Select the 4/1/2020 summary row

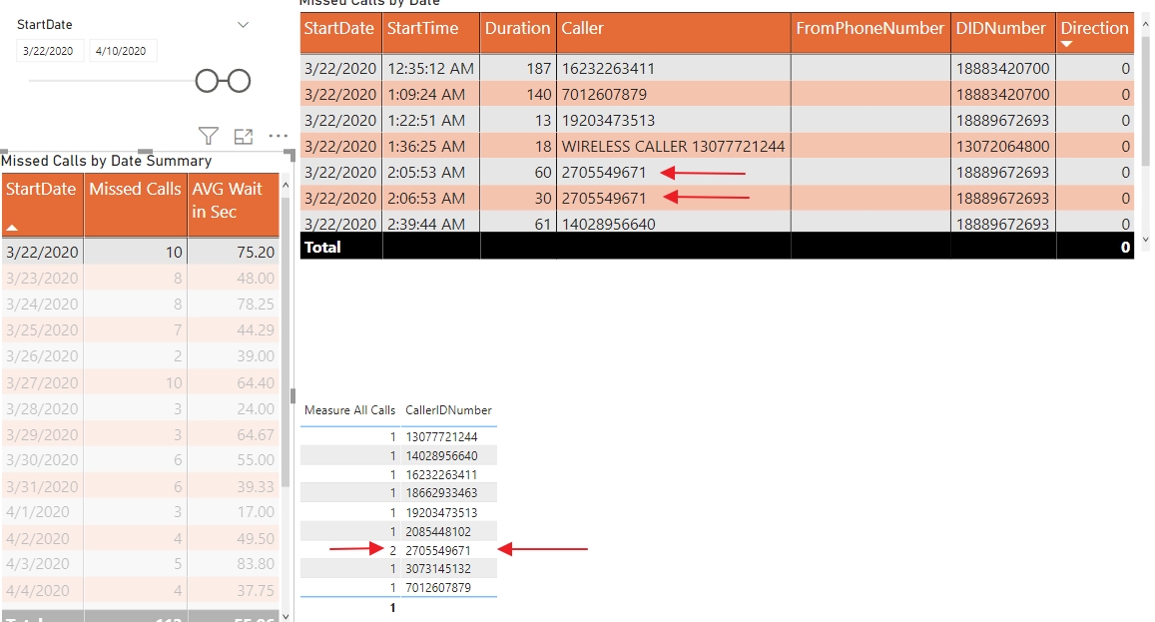140,511
